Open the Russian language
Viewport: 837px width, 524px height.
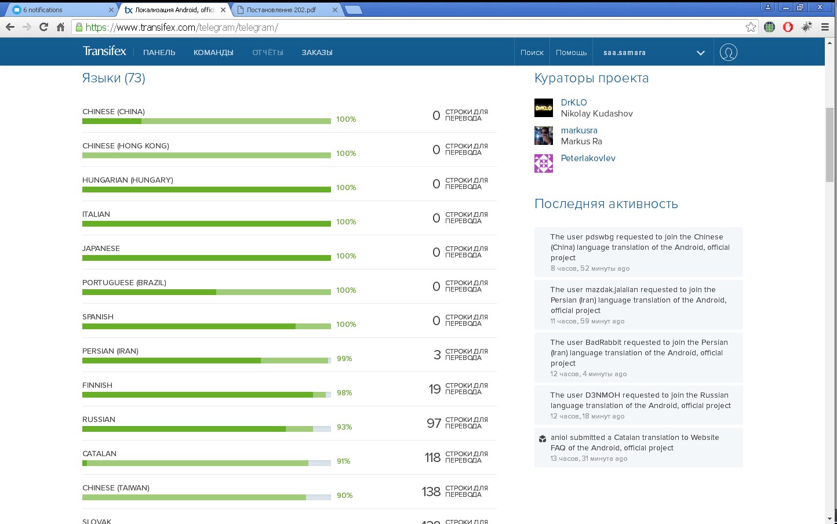[x=99, y=420]
